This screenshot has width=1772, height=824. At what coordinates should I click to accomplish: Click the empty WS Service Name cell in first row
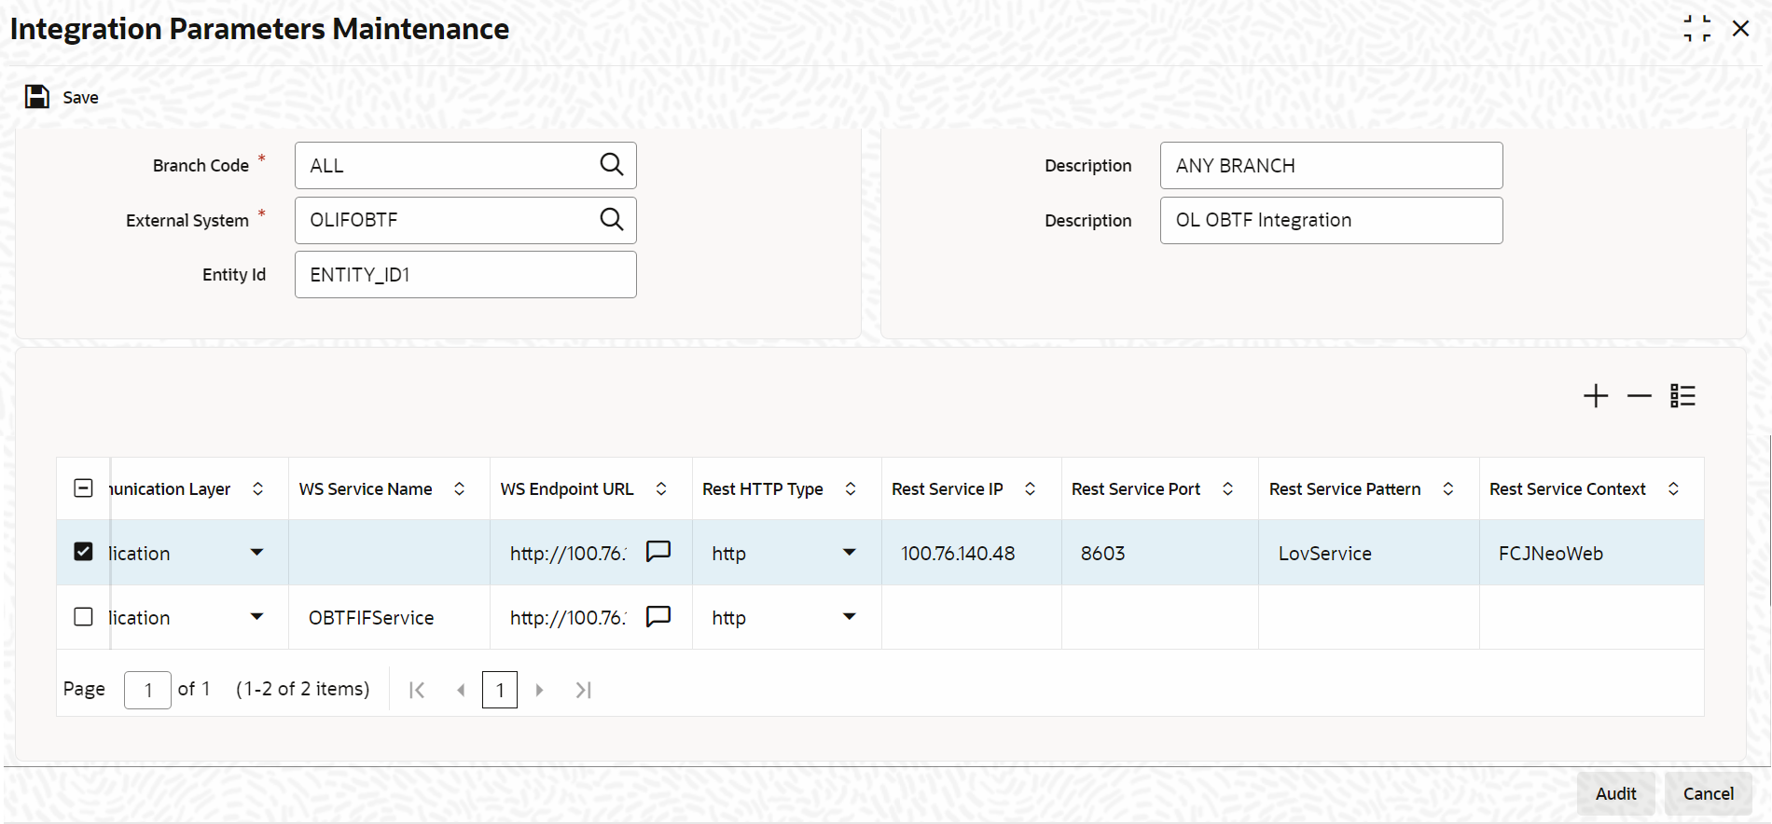tap(389, 553)
